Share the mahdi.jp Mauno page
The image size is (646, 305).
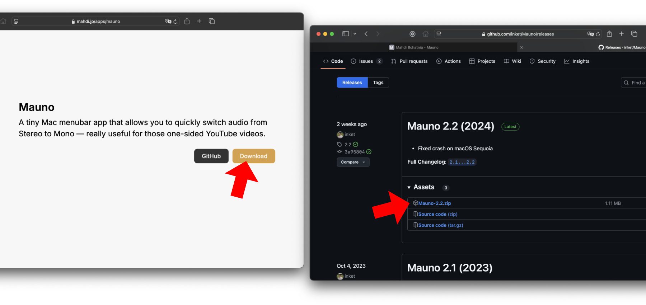(187, 21)
